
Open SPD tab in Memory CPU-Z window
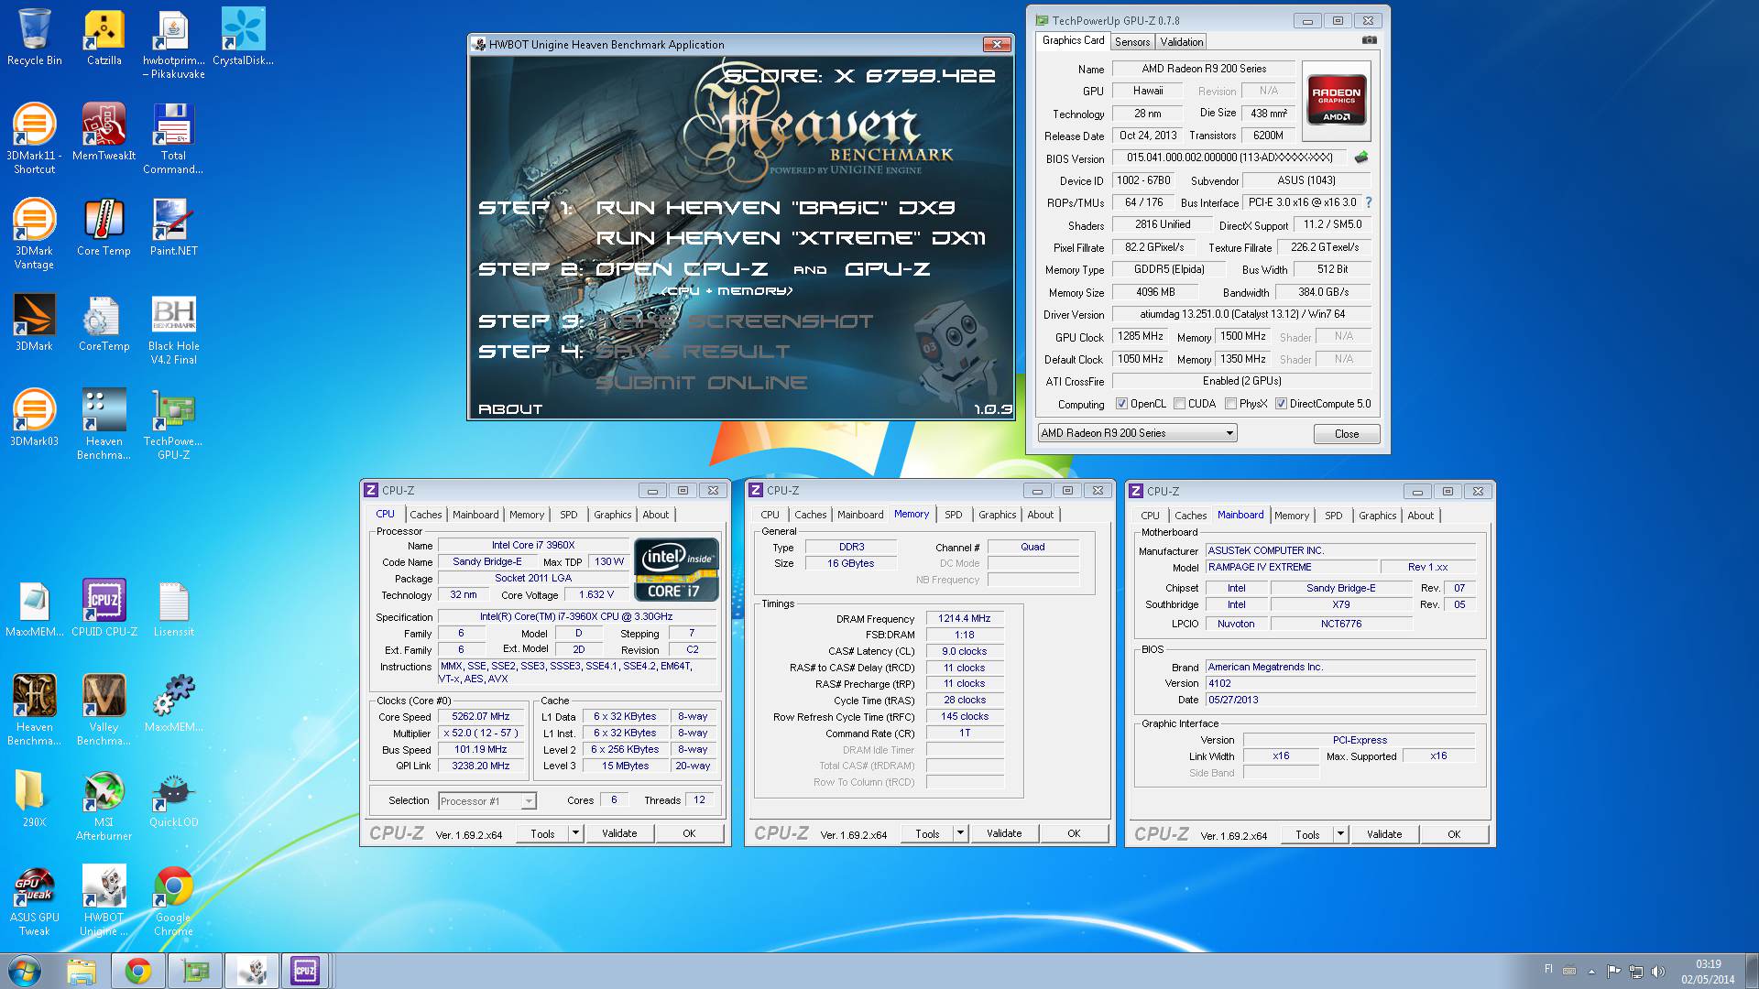(x=954, y=515)
